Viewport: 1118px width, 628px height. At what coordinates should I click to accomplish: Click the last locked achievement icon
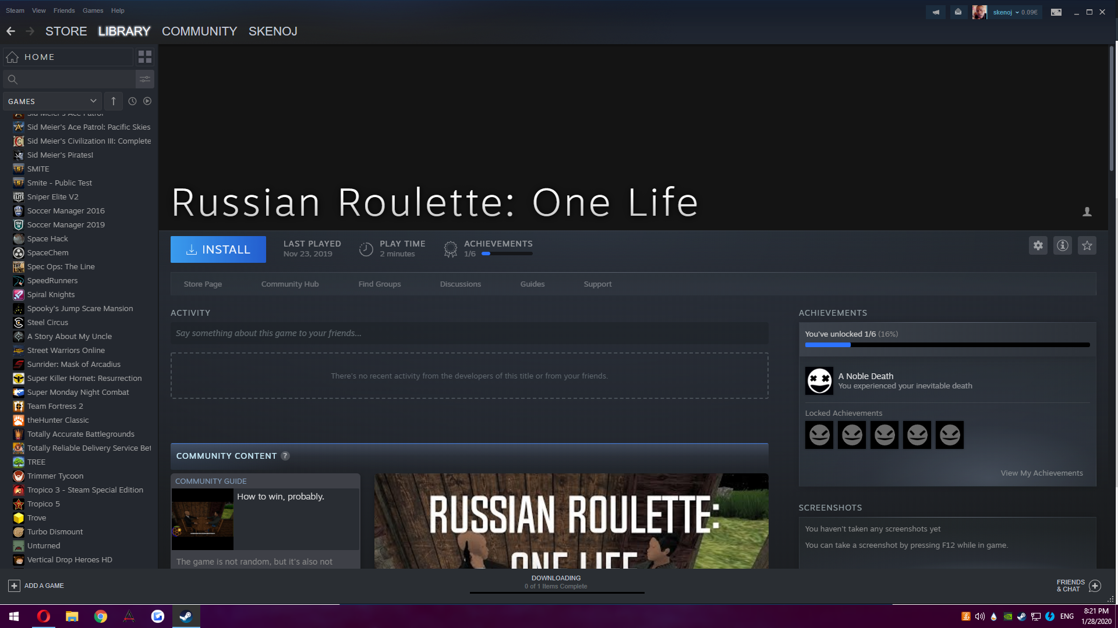point(950,435)
